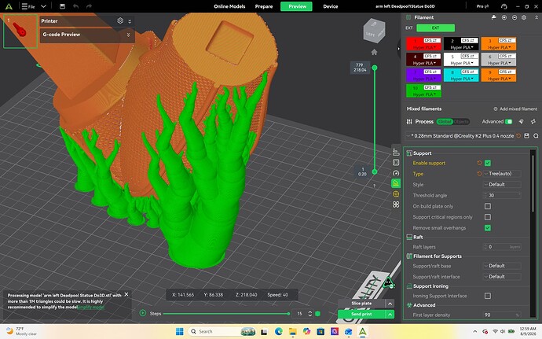This screenshot has height=339, width=542.
Task: Expand the G-code Preview panel chevron
Action: [x=128, y=35]
